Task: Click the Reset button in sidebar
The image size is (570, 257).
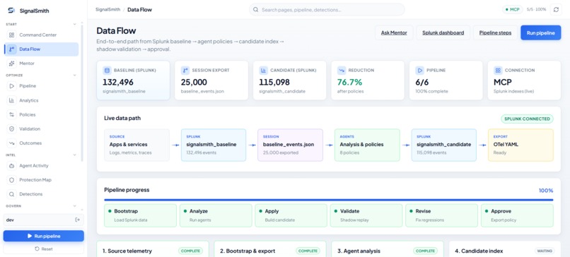Action: (x=44, y=249)
